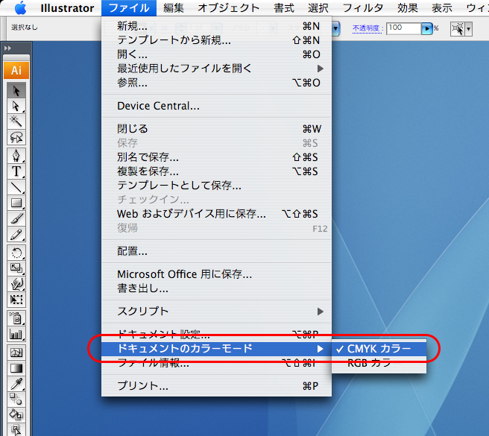Select the Type tool
This screenshot has width=489, height=436.
(16, 171)
